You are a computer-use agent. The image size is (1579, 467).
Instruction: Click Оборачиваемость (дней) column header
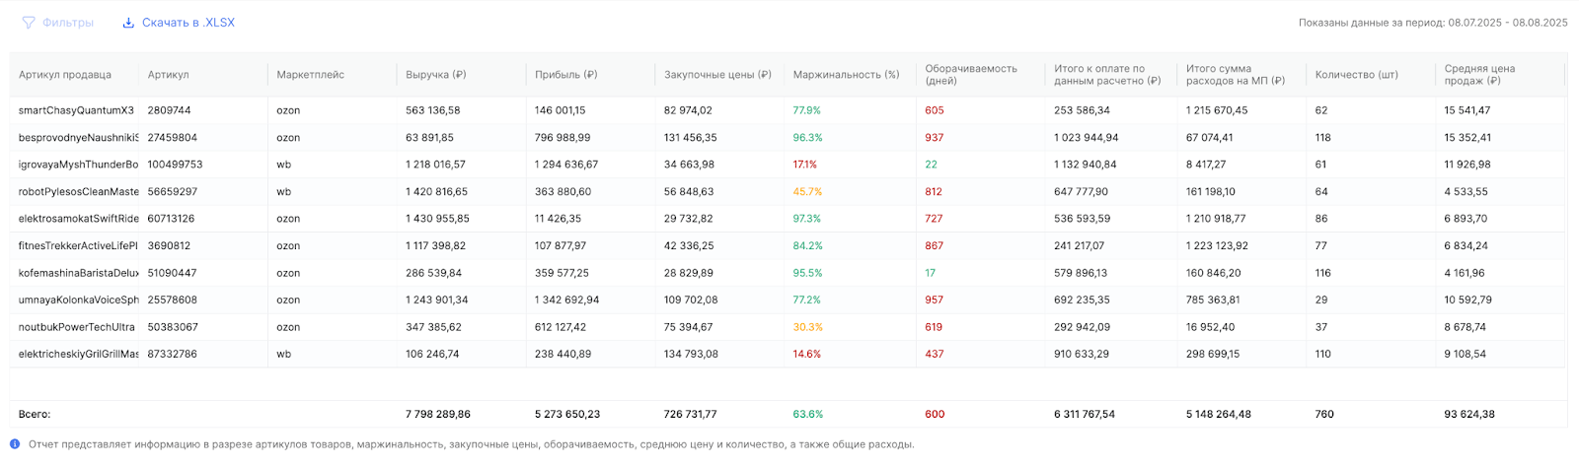(x=970, y=75)
